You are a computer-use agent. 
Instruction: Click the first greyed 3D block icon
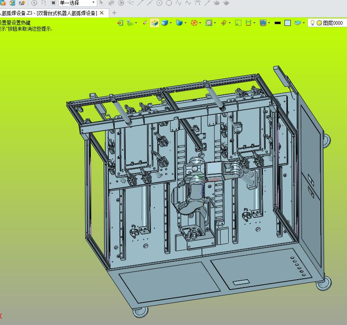pyautogui.click(x=217, y=3)
